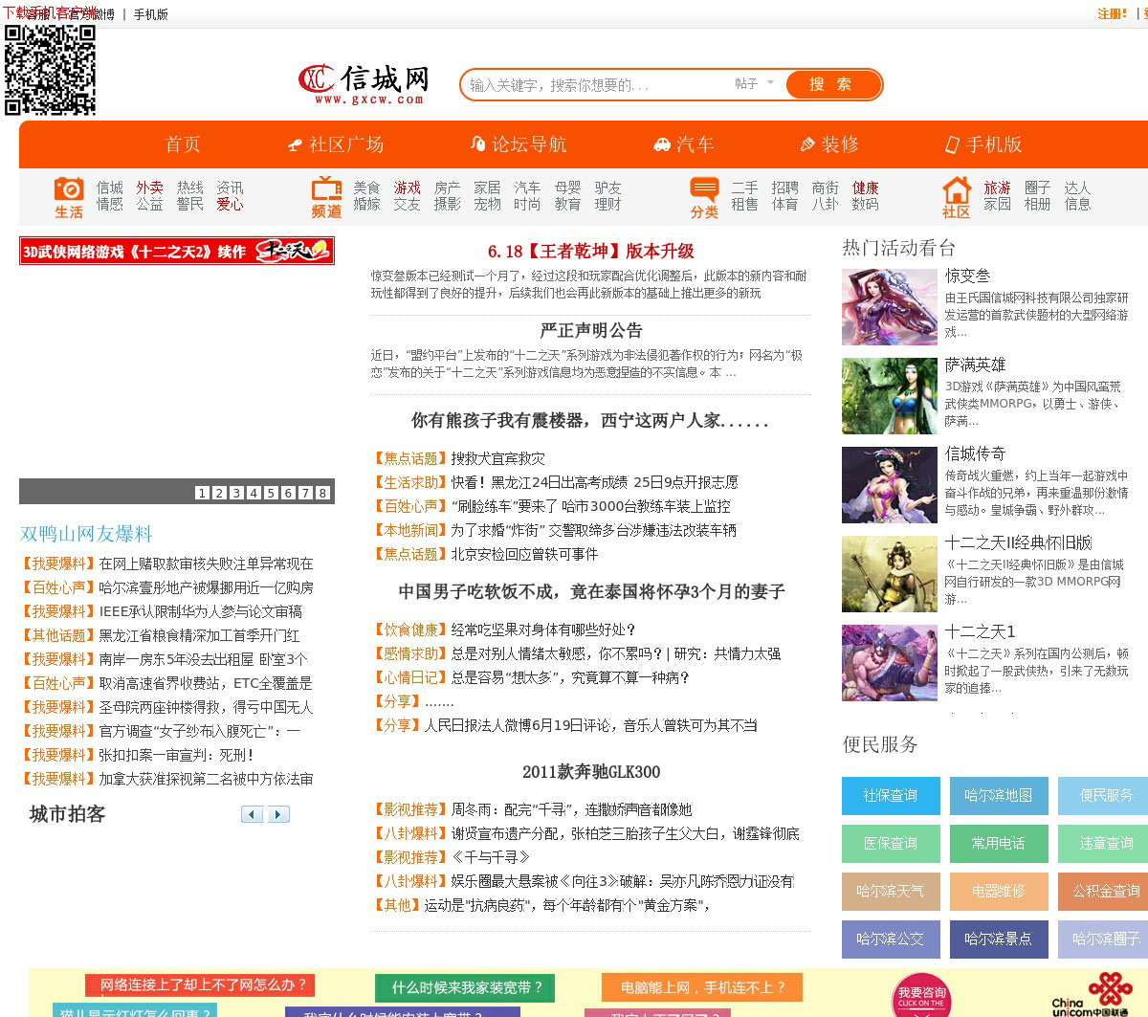The width and height of the screenshot is (1148, 1017).
Task: Click the 哈尔滨天气 service tile
Action: [x=890, y=891]
